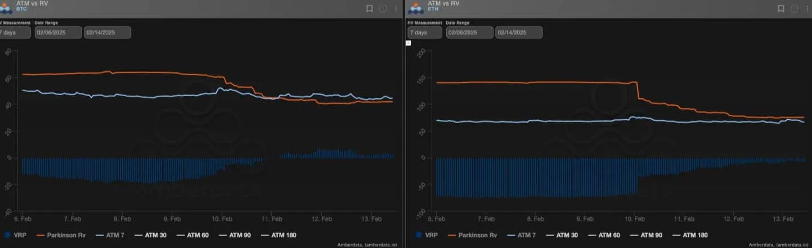Click '8. Feb' x-axis label on BTC chart
The image size is (812, 248).
[x=123, y=218]
